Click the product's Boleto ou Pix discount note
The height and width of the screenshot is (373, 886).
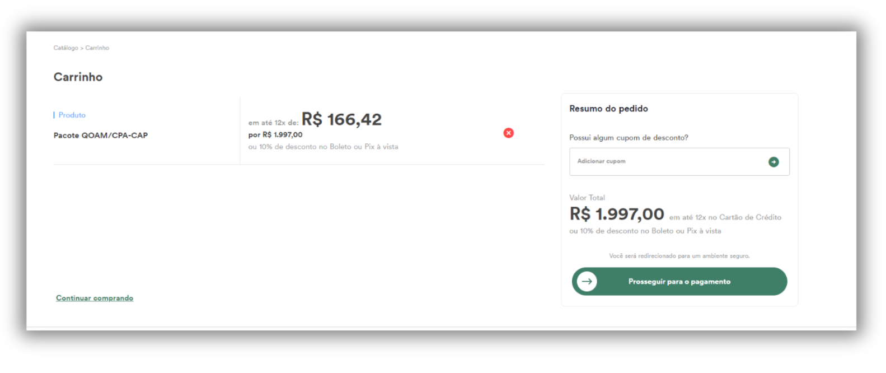pos(323,147)
